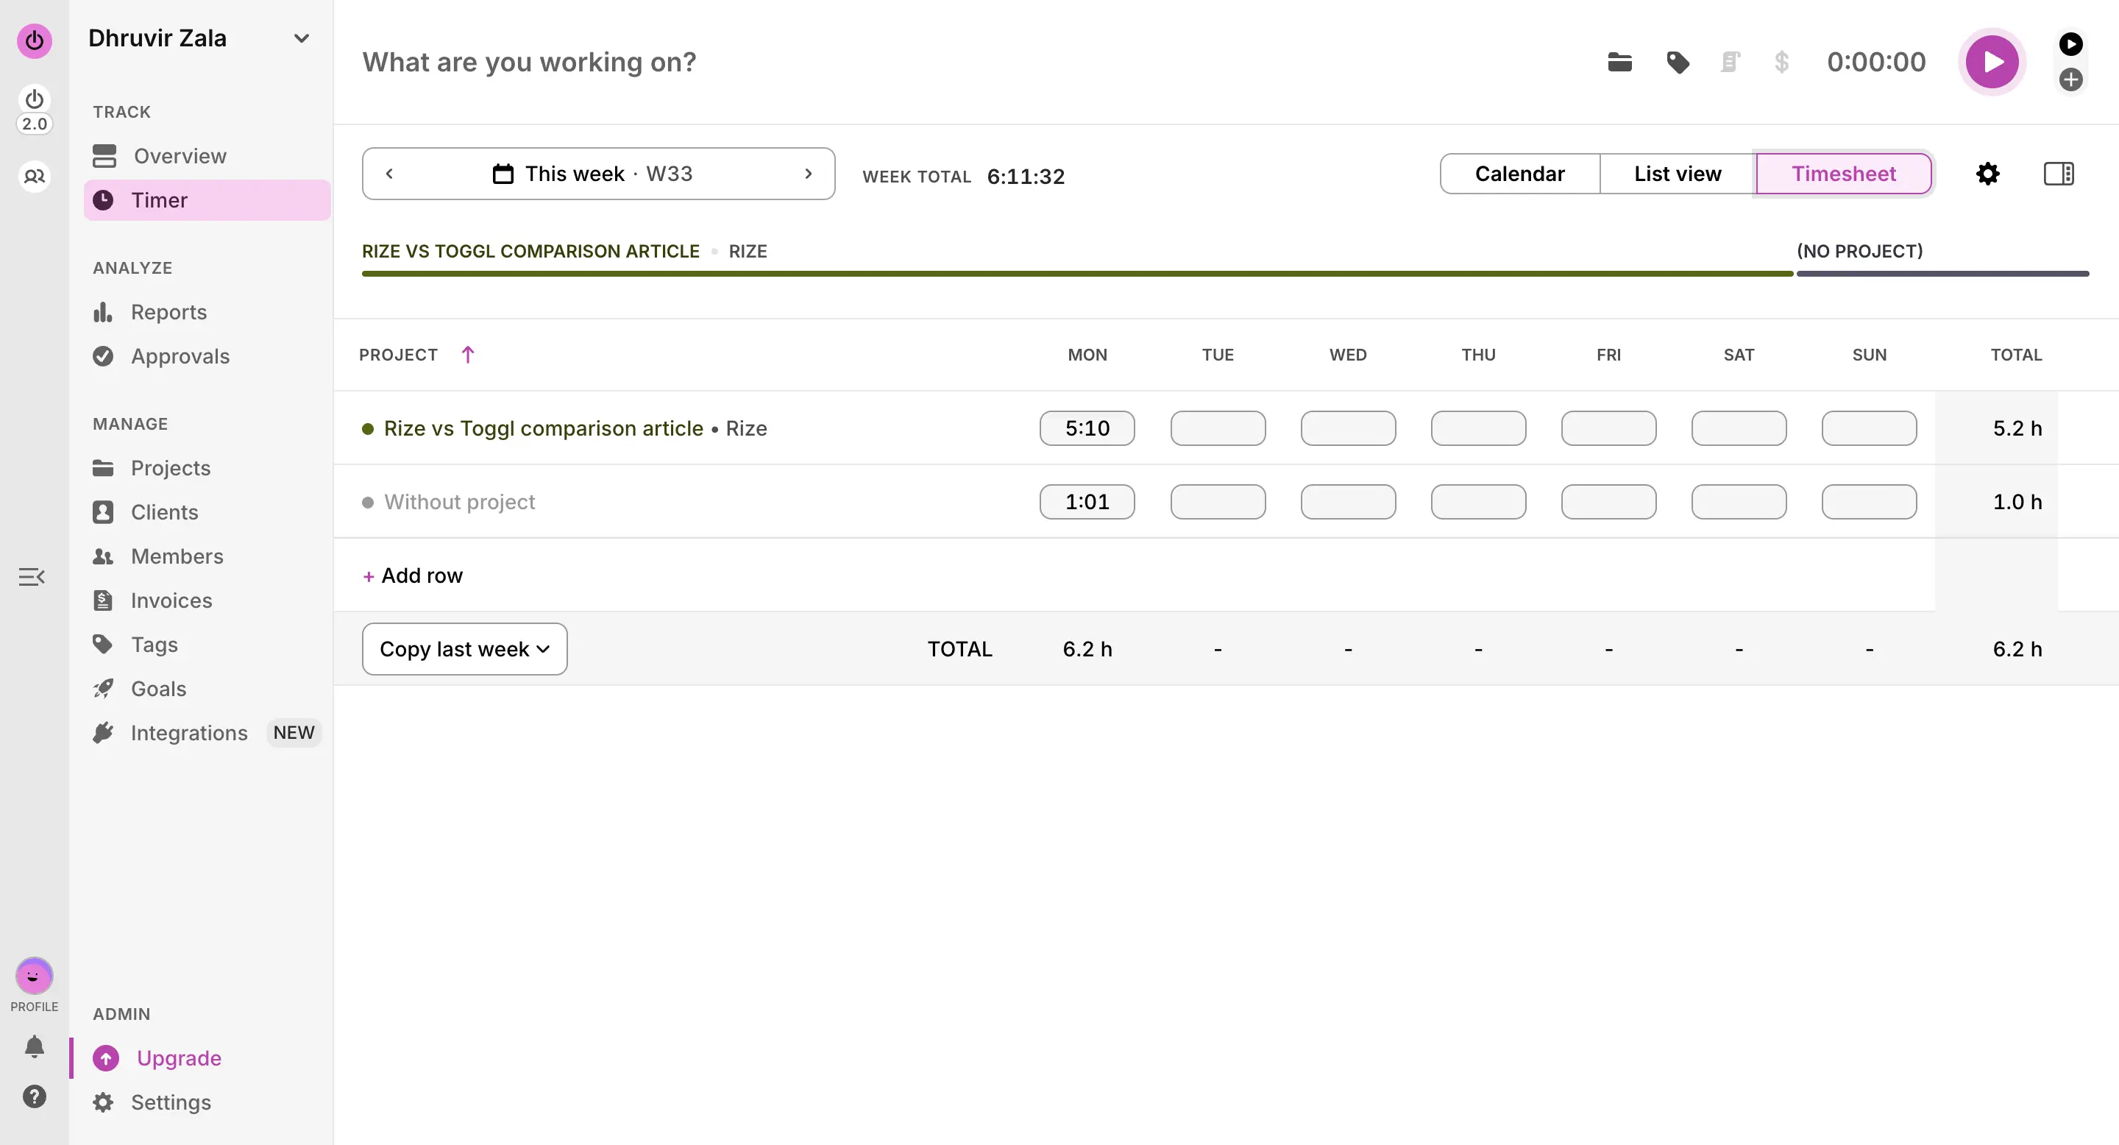The image size is (2119, 1145).
Task: Open the profile avatar
Action: 35,976
